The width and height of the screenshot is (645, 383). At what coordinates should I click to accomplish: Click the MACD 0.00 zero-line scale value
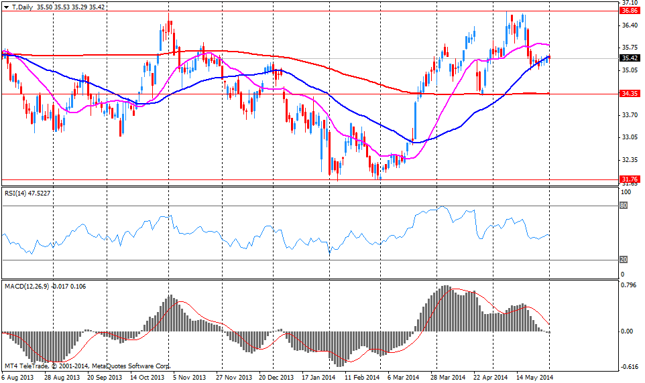coord(627,331)
